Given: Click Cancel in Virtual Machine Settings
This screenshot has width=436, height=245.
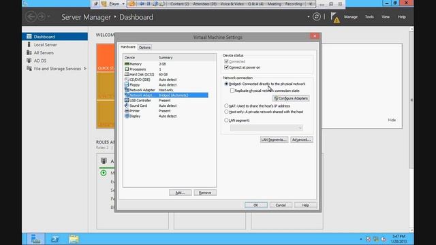Looking at the screenshot, I should (281, 205).
